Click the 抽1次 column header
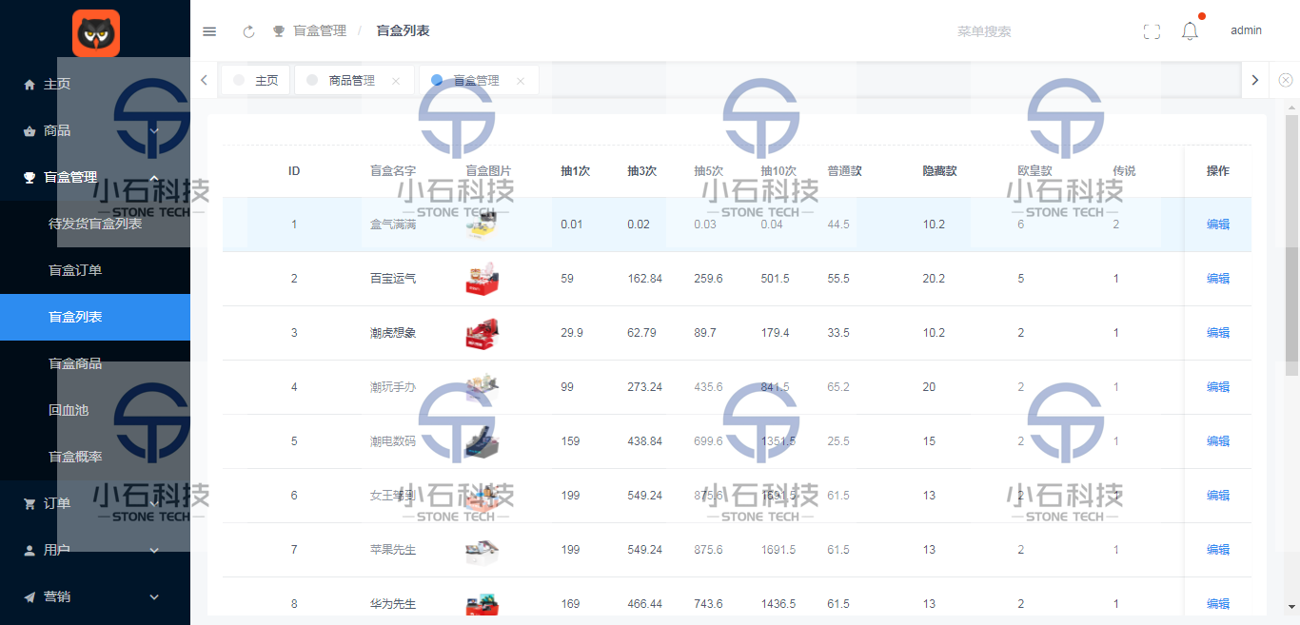This screenshot has height=625, width=1300. (x=576, y=171)
